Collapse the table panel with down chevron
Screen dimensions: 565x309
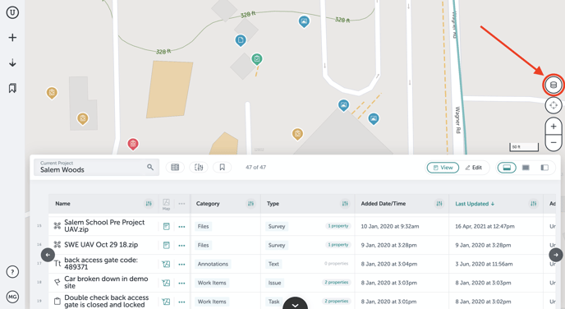[x=295, y=304]
